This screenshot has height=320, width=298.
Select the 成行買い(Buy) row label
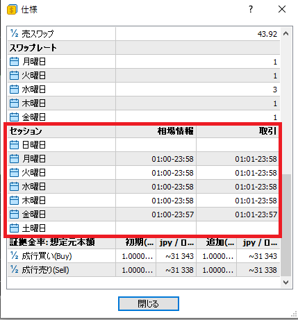coord(47,256)
